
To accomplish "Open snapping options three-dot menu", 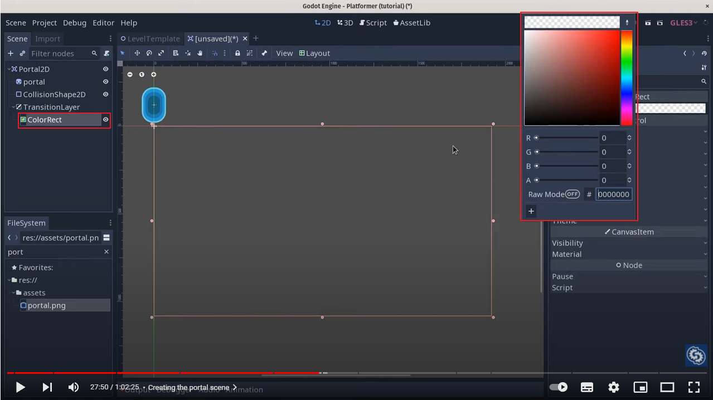I will point(225,53).
